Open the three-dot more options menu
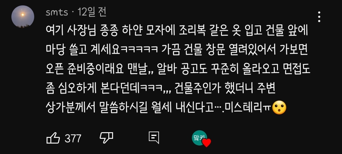Viewport: 342px width, 154px height. (319, 17)
